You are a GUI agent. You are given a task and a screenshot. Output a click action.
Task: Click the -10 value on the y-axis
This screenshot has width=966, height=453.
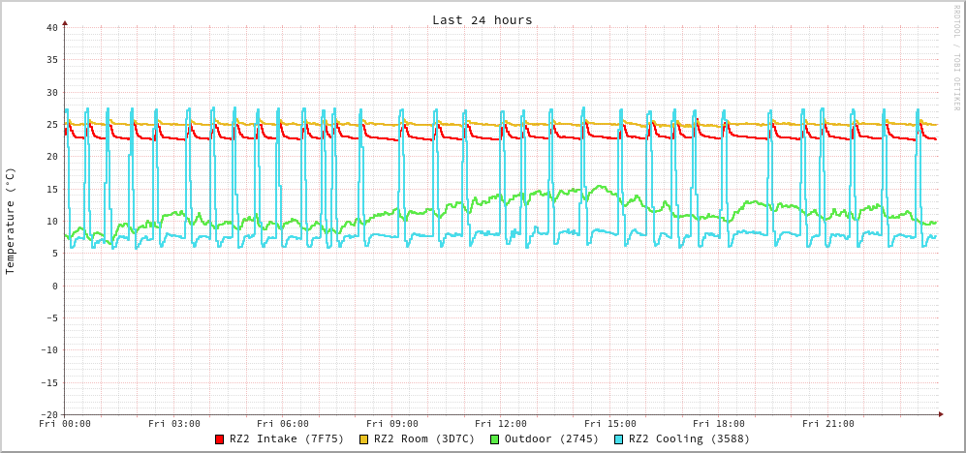(48, 350)
